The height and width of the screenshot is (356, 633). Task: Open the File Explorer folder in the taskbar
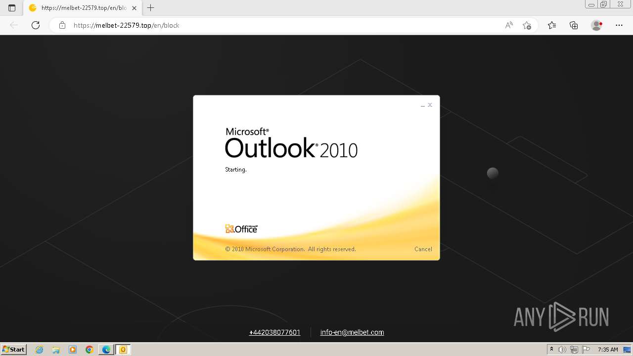56,350
